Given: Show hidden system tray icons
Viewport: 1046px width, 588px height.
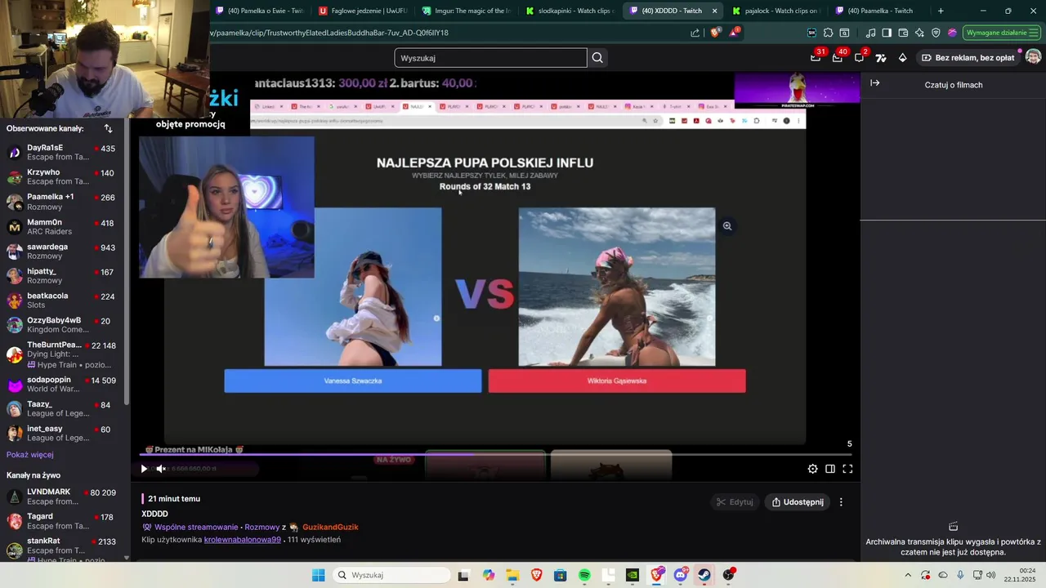Looking at the screenshot, I should [x=908, y=575].
